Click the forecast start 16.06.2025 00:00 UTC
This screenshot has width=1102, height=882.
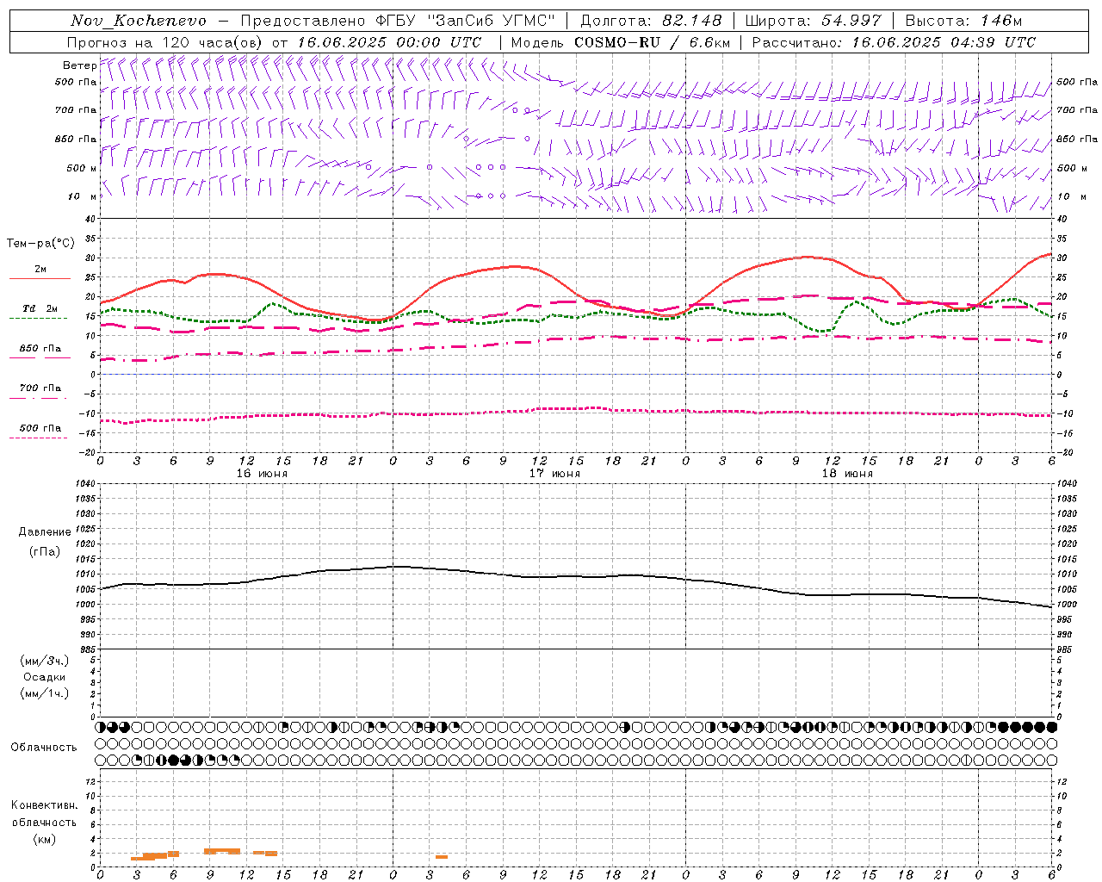[x=389, y=42]
